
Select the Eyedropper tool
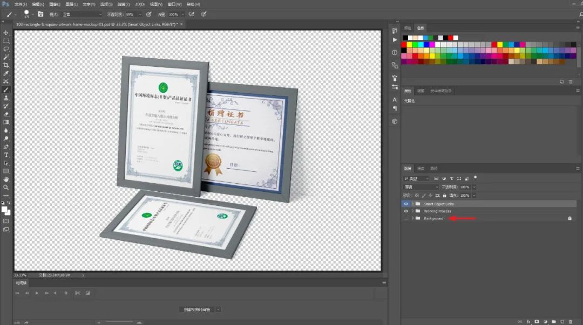6,73
